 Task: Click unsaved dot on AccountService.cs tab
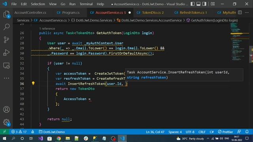130,13
